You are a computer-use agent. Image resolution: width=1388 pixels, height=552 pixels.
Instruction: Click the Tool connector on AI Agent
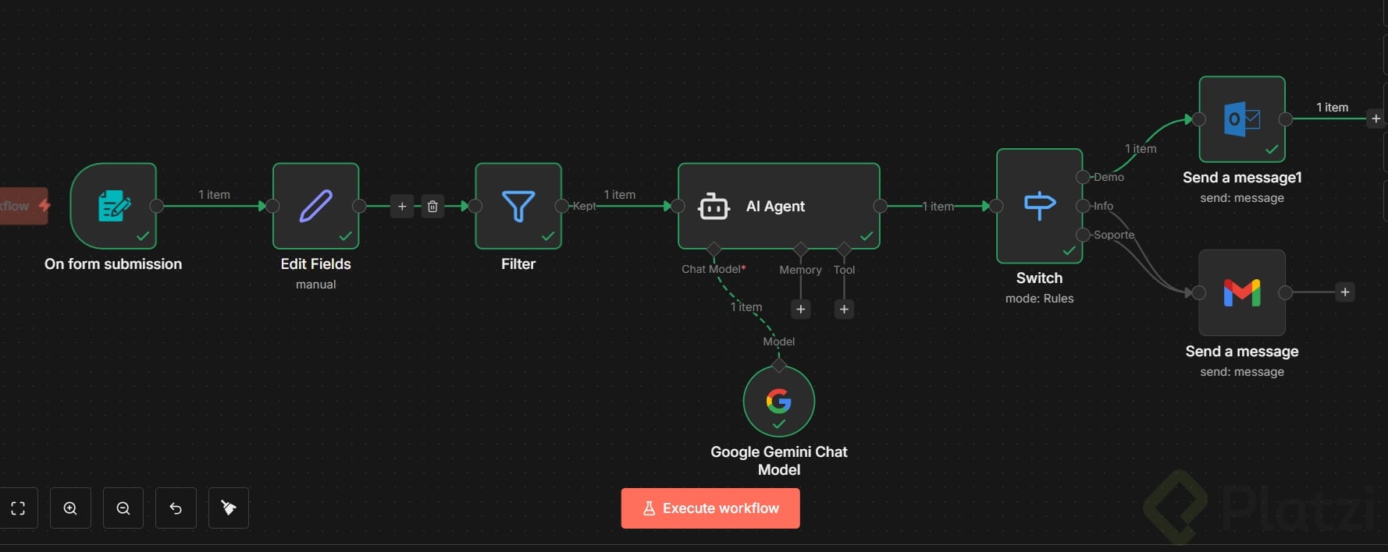pyautogui.click(x=844, y=249)
